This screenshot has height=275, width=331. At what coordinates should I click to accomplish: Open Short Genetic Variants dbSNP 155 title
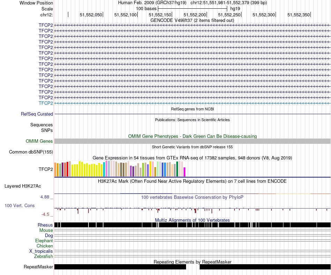(192, 147)
